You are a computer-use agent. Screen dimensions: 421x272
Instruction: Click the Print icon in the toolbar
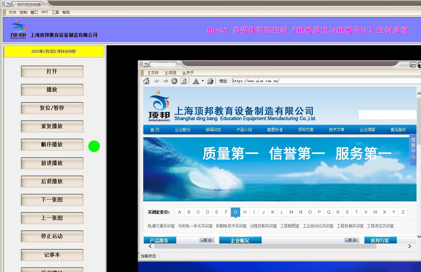[x=210, y=81]
